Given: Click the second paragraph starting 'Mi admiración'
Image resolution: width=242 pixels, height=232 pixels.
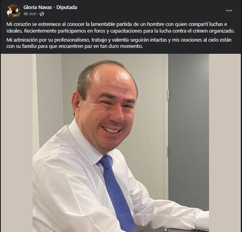Looking at the screenshot, I should 119,43.
